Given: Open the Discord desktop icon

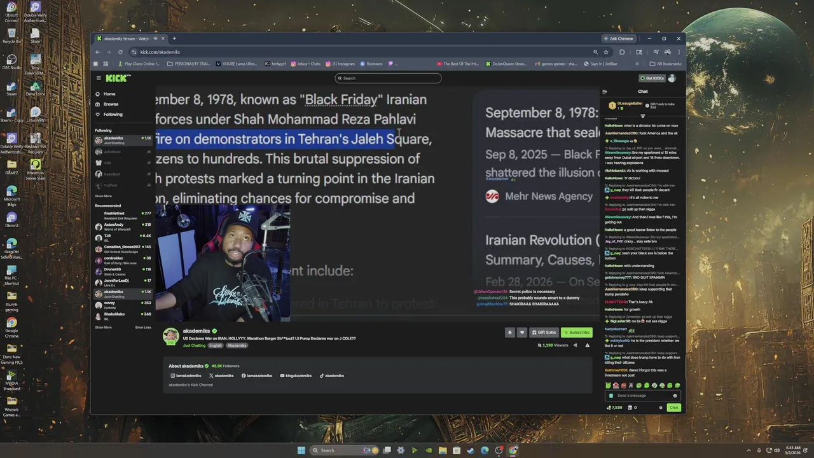Looking at the screenshot, I should [x=11, y=219].
